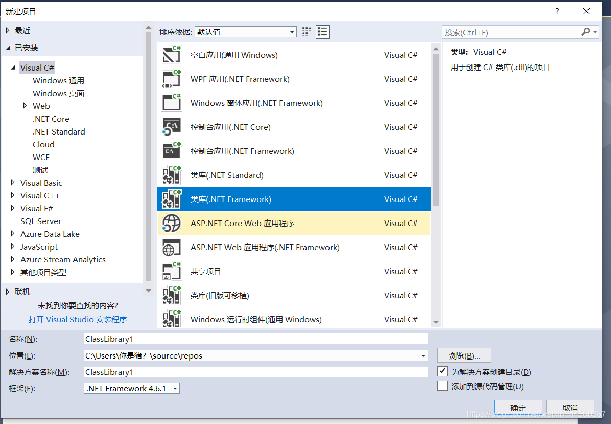Expand the 联机 section
This screenshot has width=611, height=424.
pos(7,292)
